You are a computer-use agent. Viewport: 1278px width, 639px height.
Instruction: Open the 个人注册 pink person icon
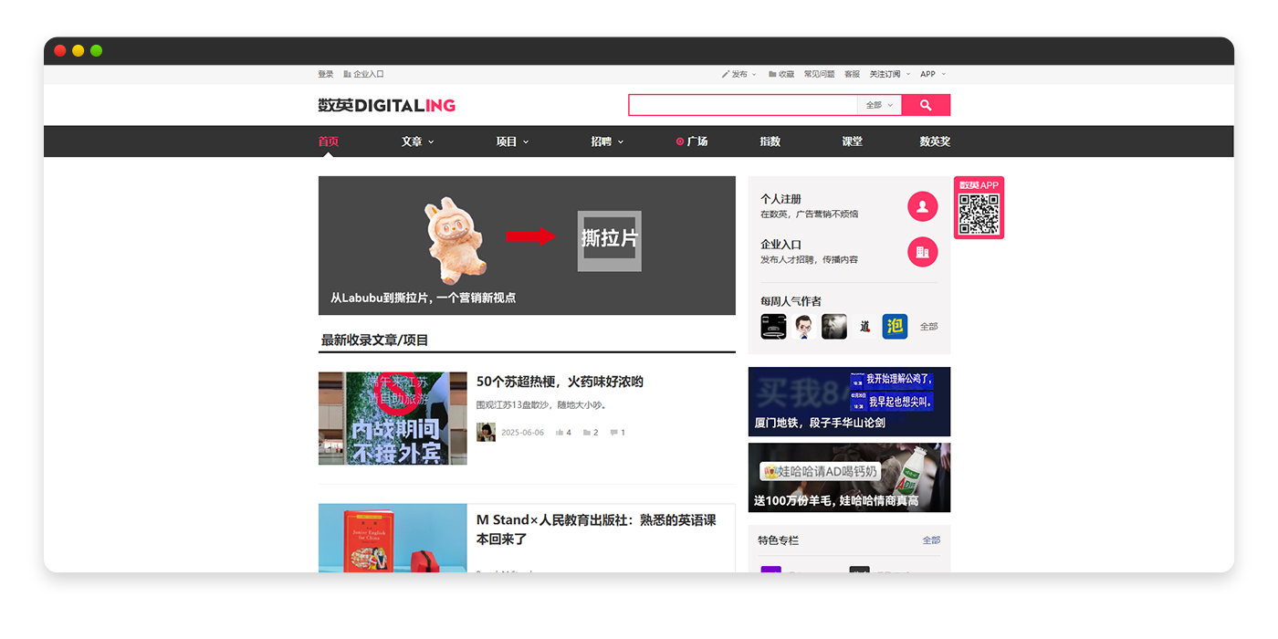click(x=922, y=206)
